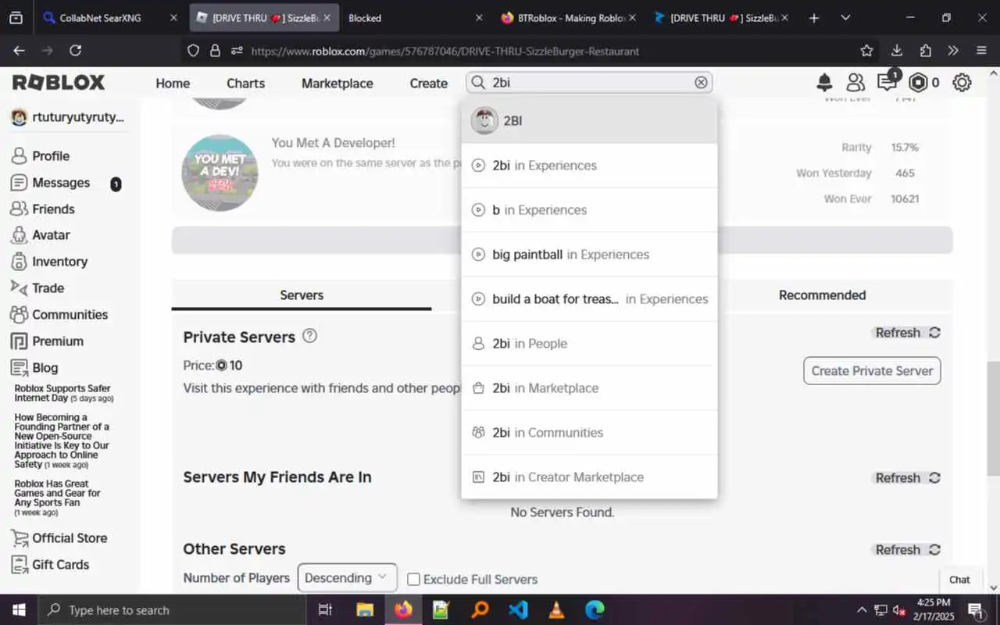Open the Descending sort dropdown
Screen dimensions: 1000x625
(347, 578)
